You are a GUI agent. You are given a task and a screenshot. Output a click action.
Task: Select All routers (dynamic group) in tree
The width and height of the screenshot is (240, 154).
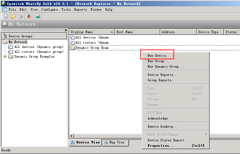[x=39, y=52]
